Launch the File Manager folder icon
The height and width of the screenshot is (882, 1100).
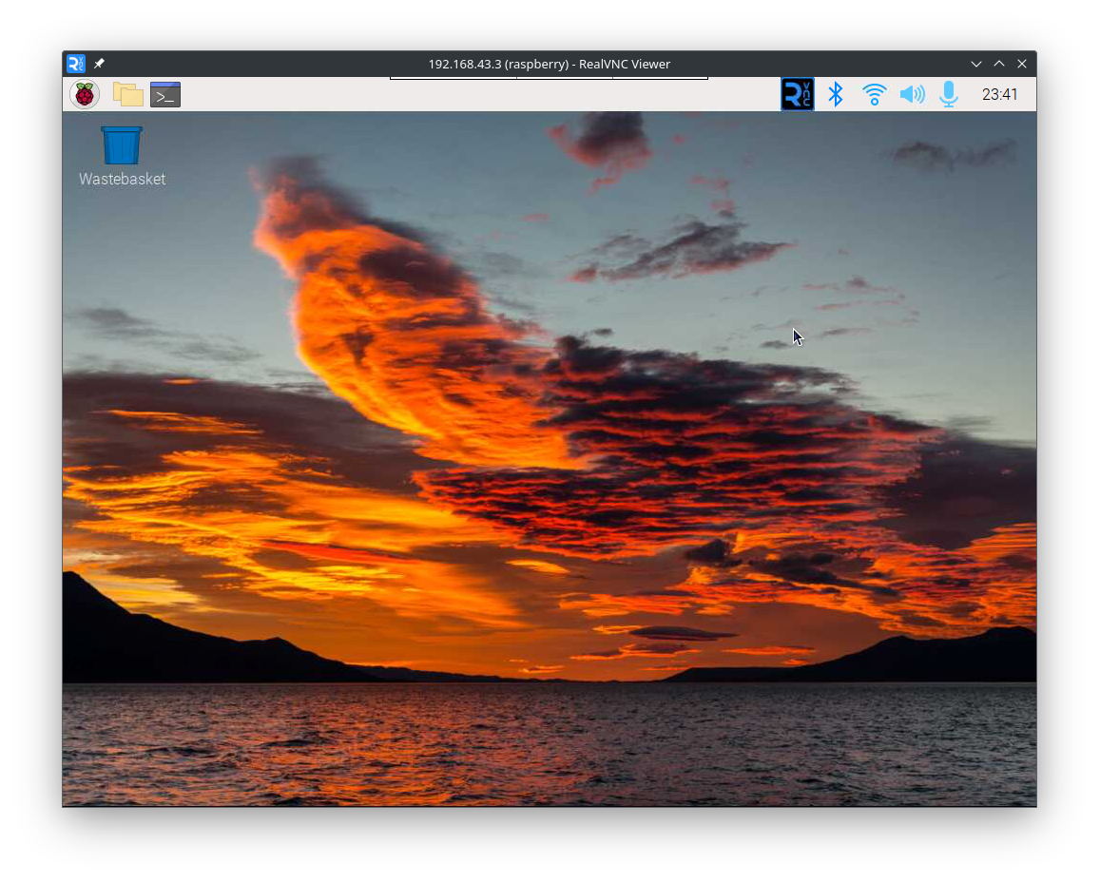127,94
